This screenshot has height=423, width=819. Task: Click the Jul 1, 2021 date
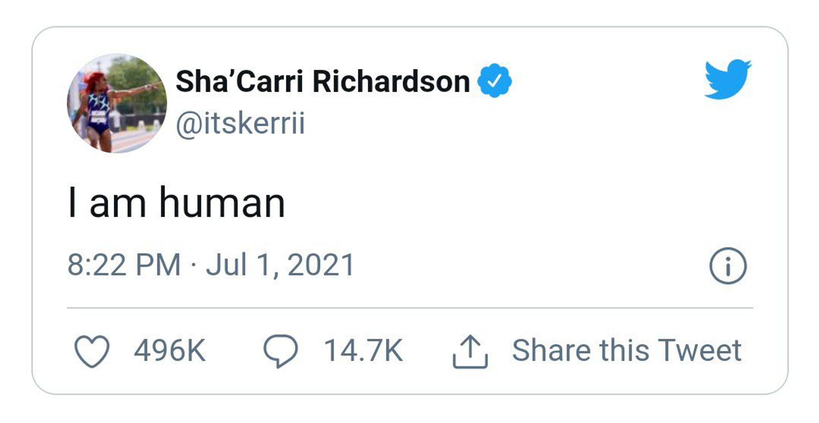click(280, 264)
